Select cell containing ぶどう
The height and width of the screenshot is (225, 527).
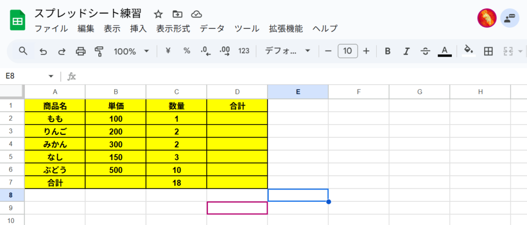[x=55, y=170]
